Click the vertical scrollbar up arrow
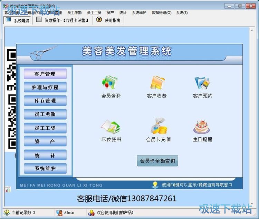 click(x=252, y=30)
